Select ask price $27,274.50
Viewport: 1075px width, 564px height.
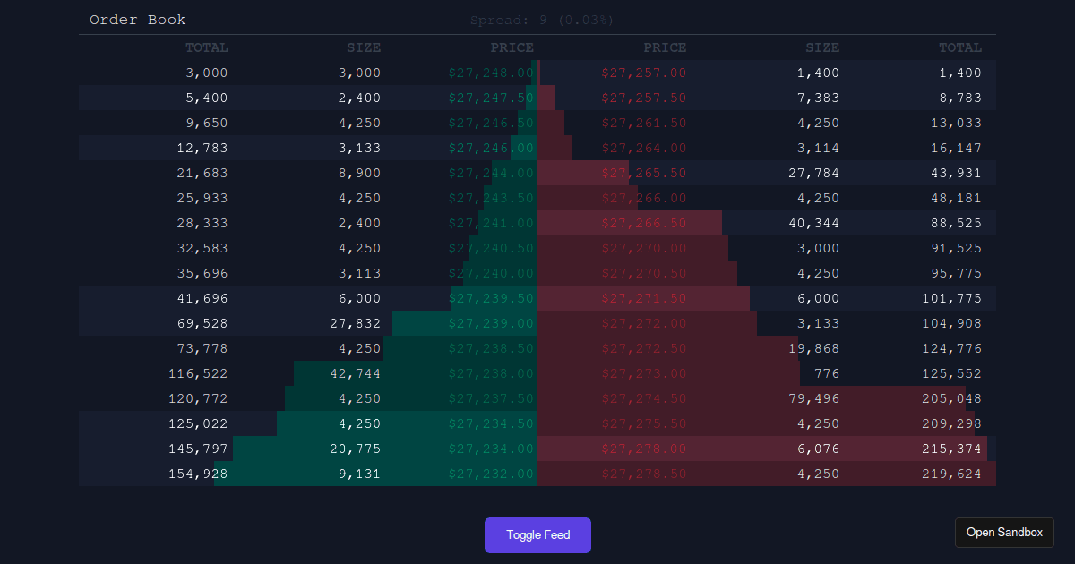[x=644, y=398]
